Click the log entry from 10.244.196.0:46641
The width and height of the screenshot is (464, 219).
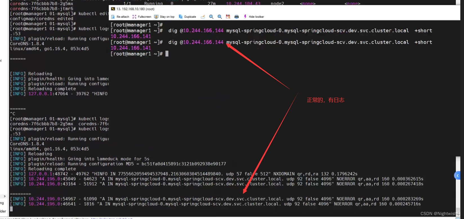click(x=215, y=204)
